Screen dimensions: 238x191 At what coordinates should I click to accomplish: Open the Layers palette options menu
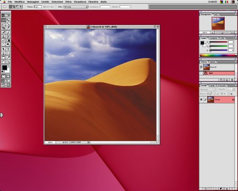(236, 85)
